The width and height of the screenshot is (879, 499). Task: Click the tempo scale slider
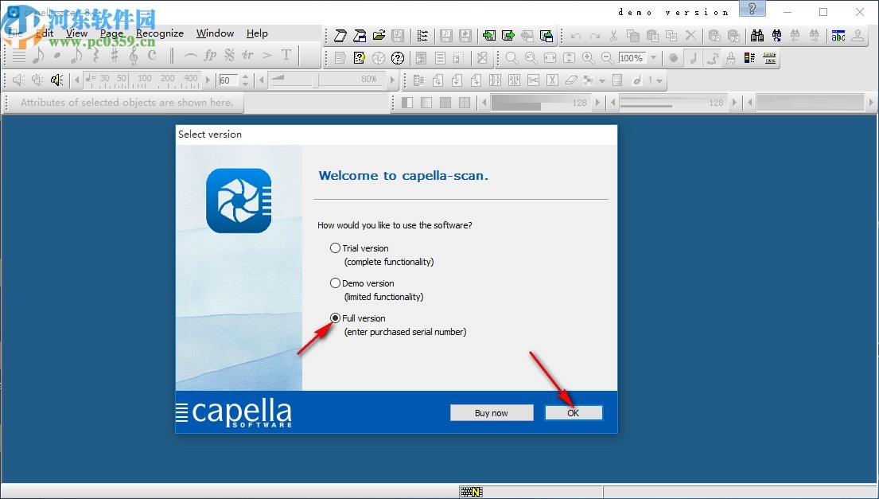pyautogui.click(x=142, y=80)
